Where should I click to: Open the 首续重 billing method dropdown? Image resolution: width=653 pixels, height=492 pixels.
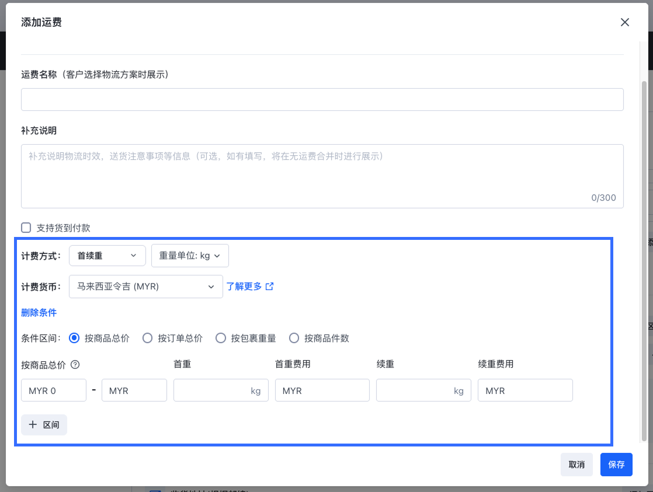pyautogui.click(x=107, y=256)
